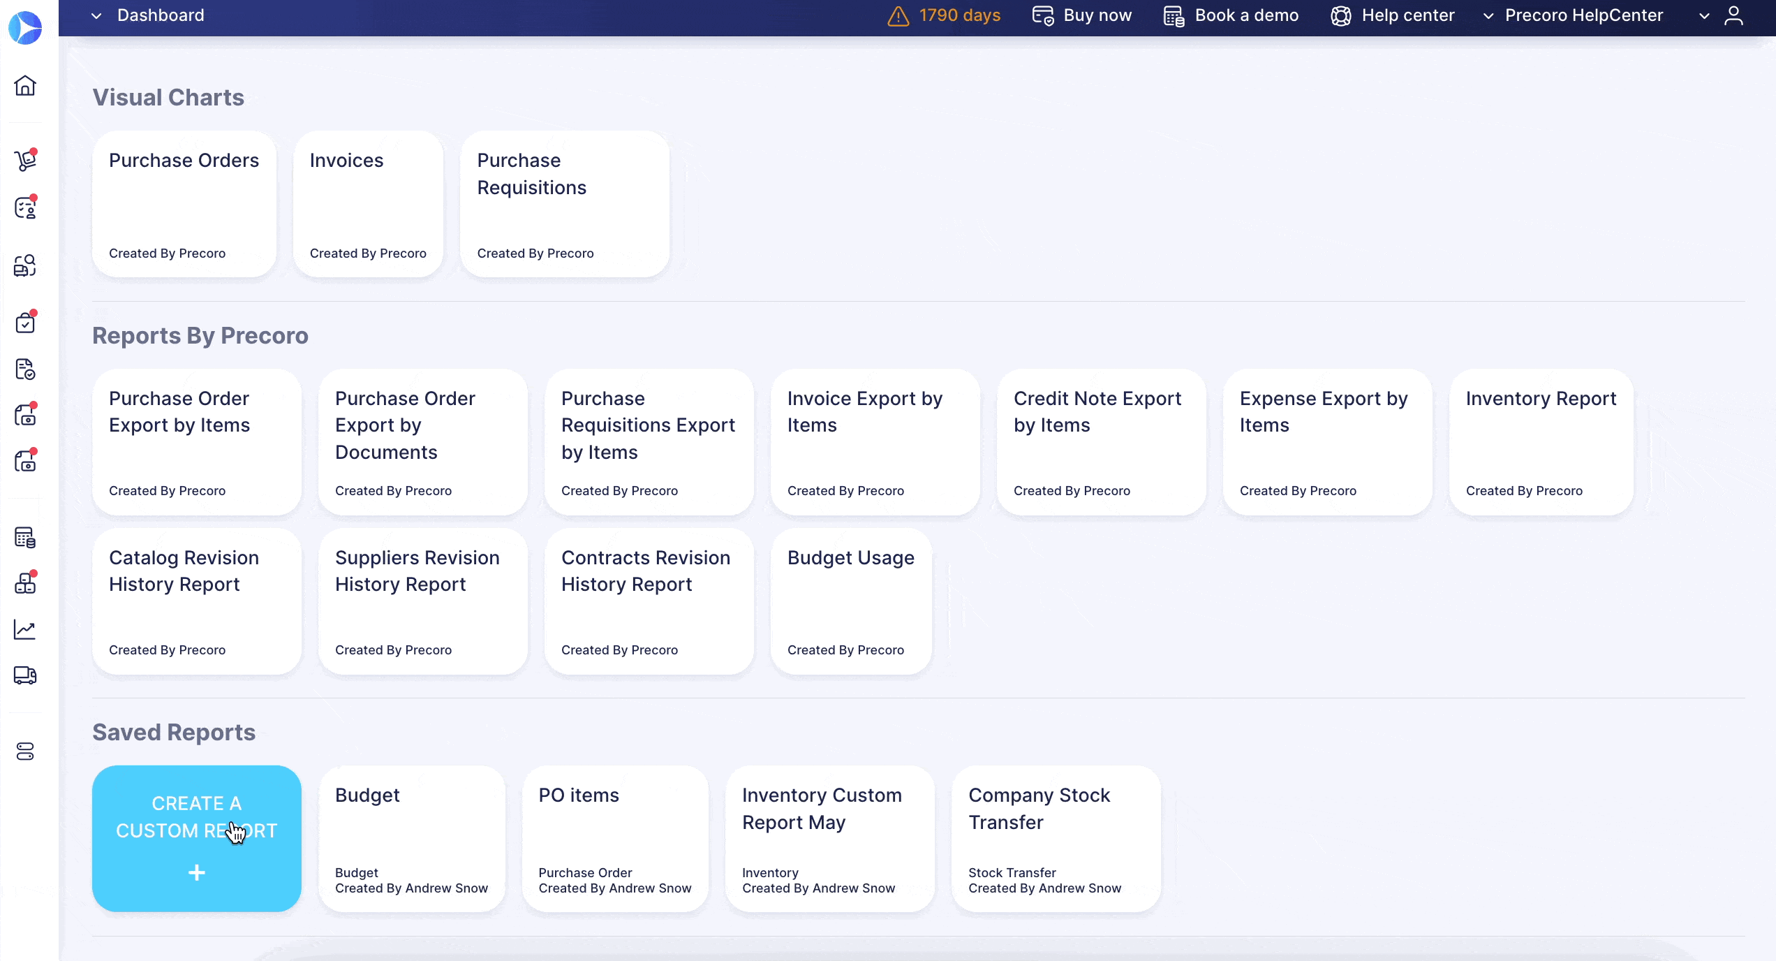This screenshot has width=1776, height=961.
Task: Select the Purchase Requisitions sidebar icon
Action: pos(26,207)
